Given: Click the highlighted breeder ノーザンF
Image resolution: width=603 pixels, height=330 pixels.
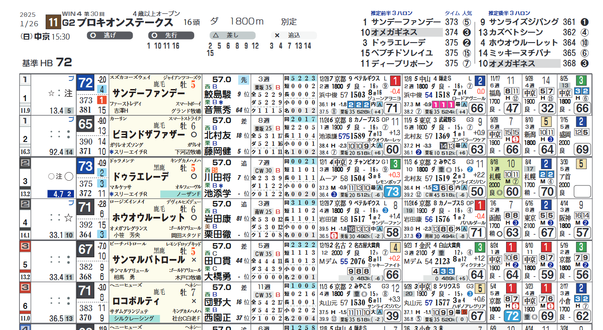Looking at the screenshot, I should 181,194.
